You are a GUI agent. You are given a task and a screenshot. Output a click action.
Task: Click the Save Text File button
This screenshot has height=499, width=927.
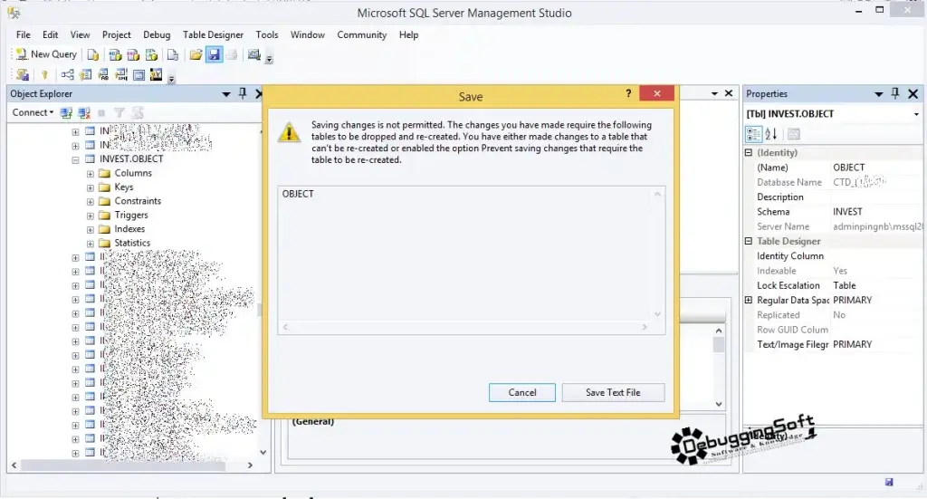613,392
